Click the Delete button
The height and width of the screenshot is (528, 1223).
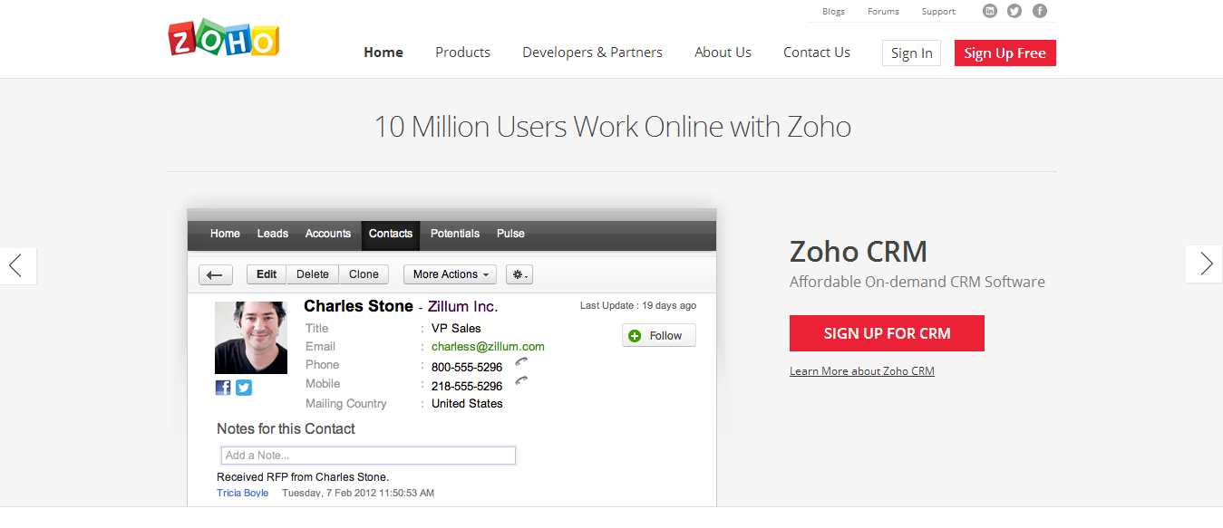[313, 274]
